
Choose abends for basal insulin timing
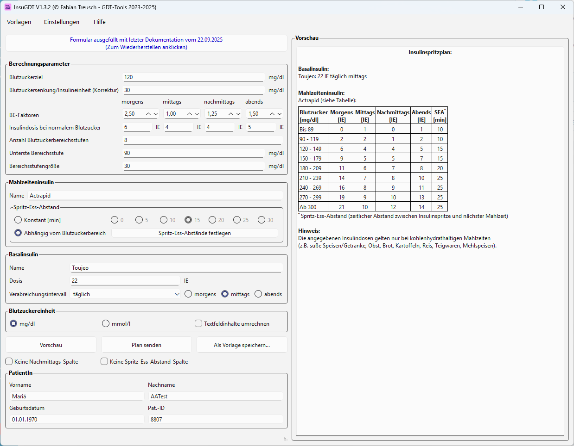coord(258,294)
